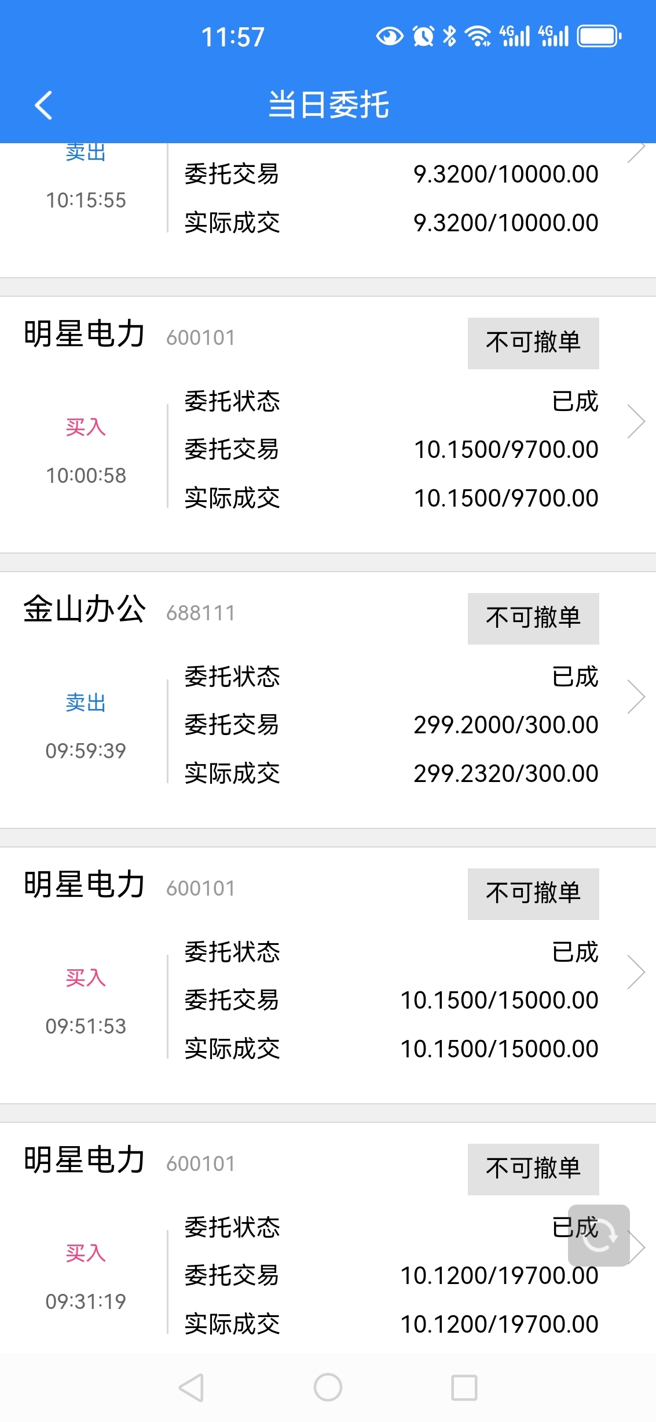Tap the floating refresh icon
Image resolution: width=656 pixels, height=1422 pixels.
599,1235
